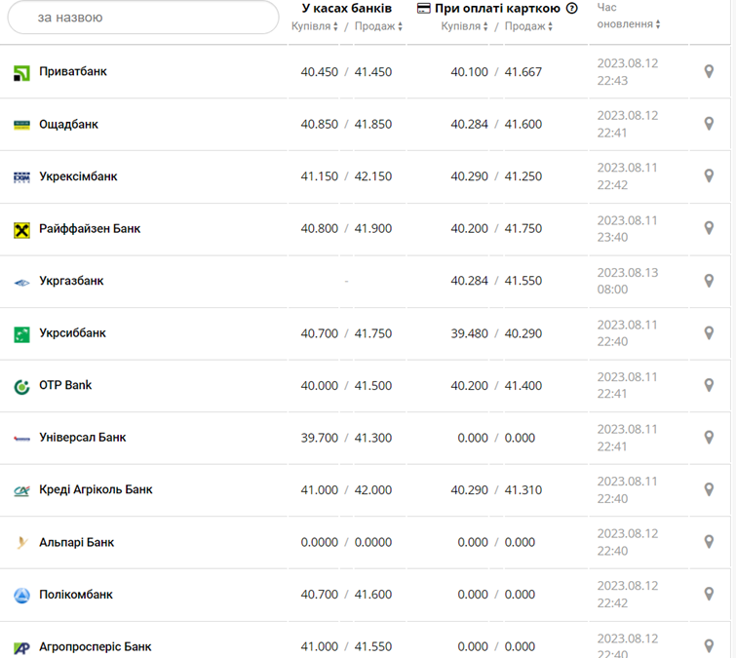The image size is (736, 658).
Task: Click the Polikombank location pin
Action: pos(709,594)
